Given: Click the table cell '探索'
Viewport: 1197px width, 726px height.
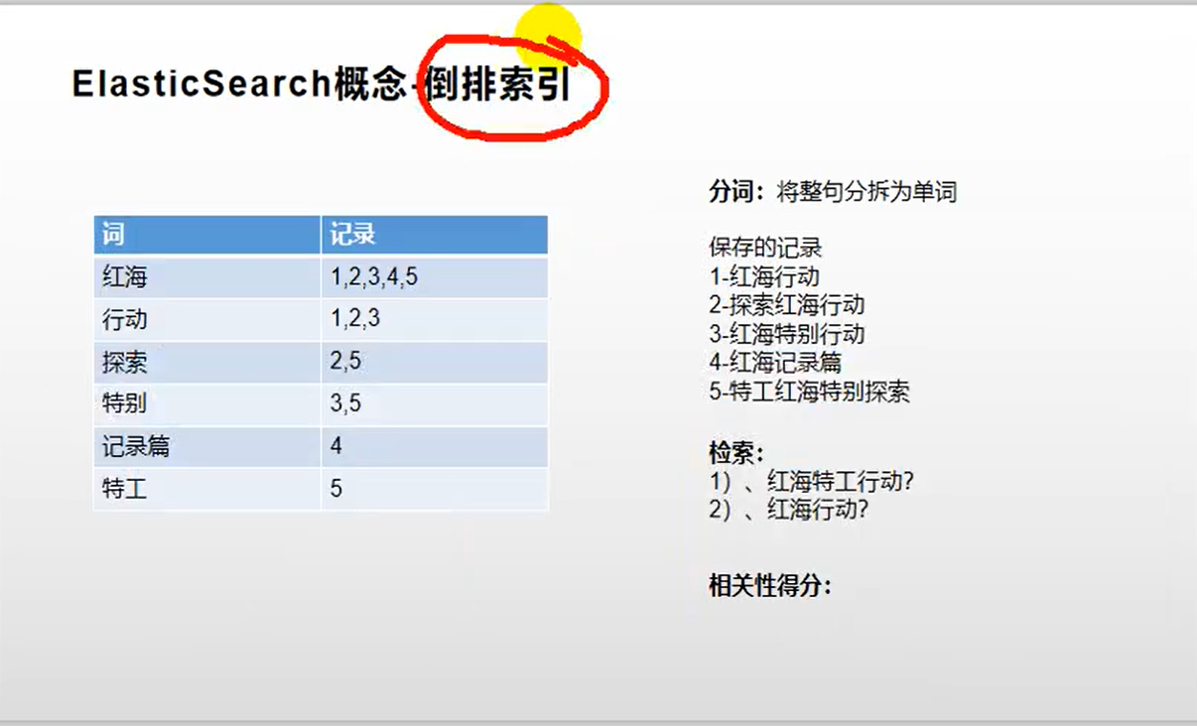Looking at the screenshot, I should [207, 362].
